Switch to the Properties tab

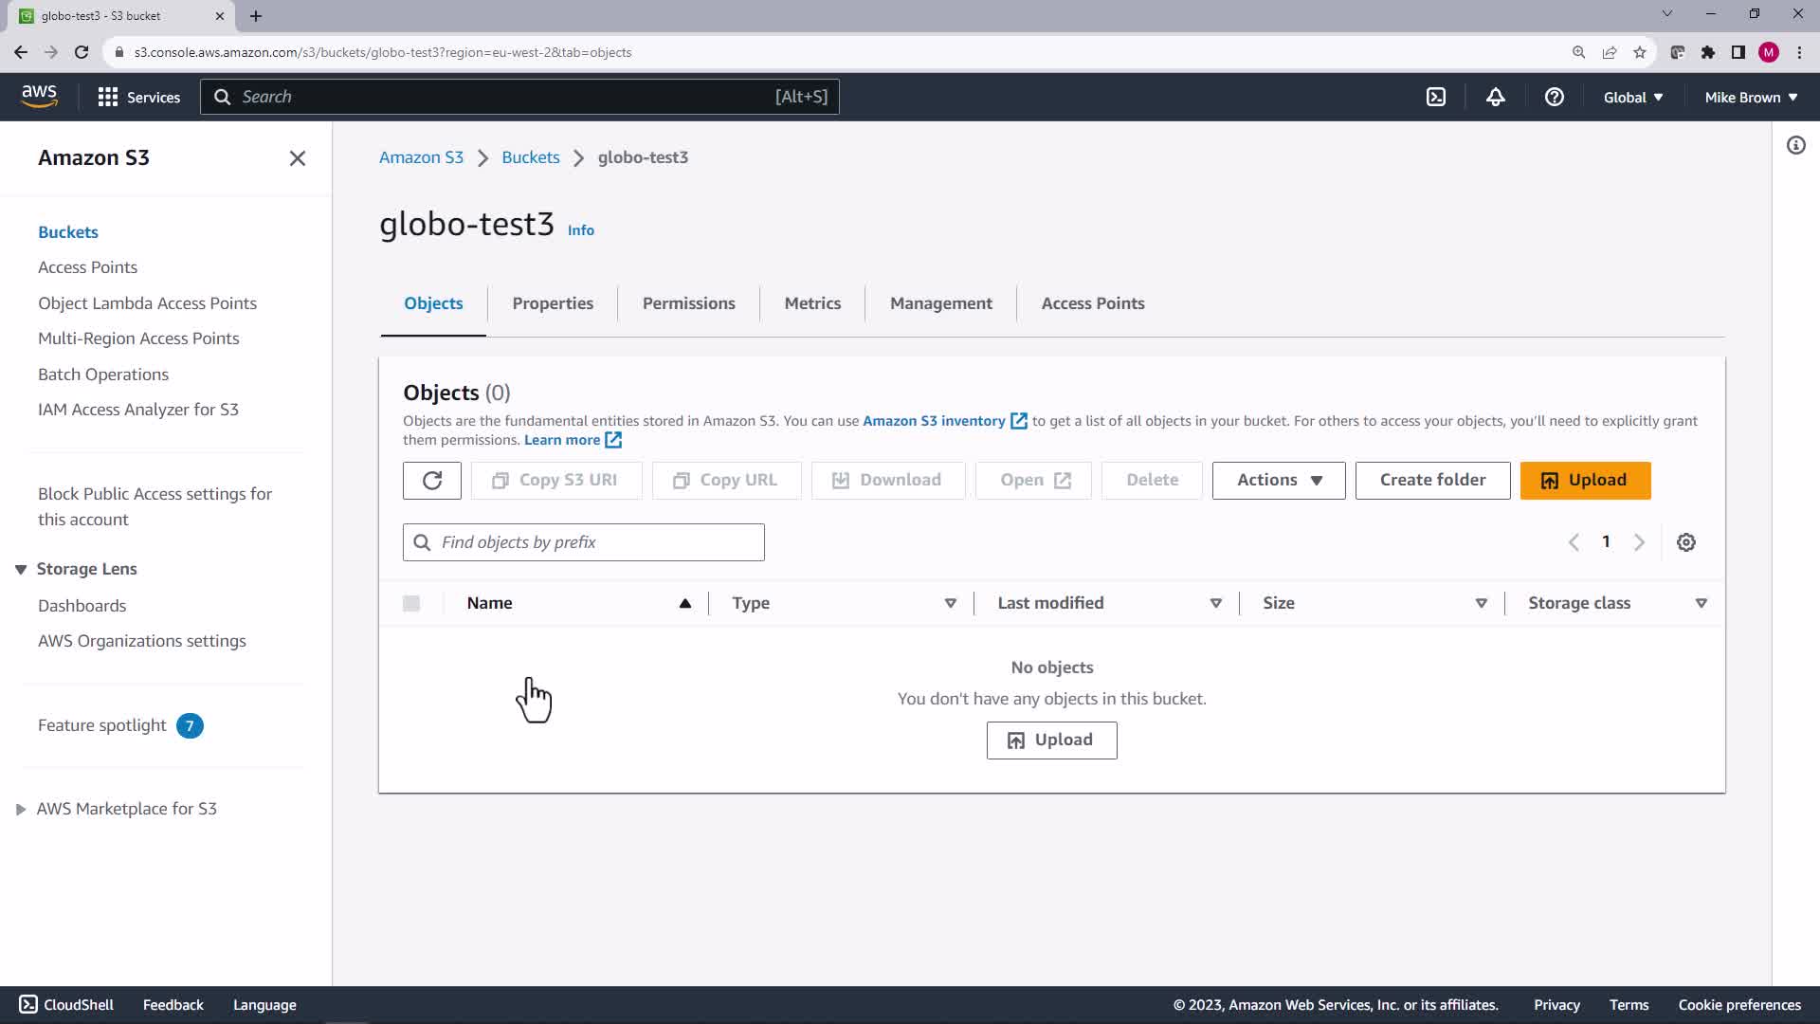553,303
